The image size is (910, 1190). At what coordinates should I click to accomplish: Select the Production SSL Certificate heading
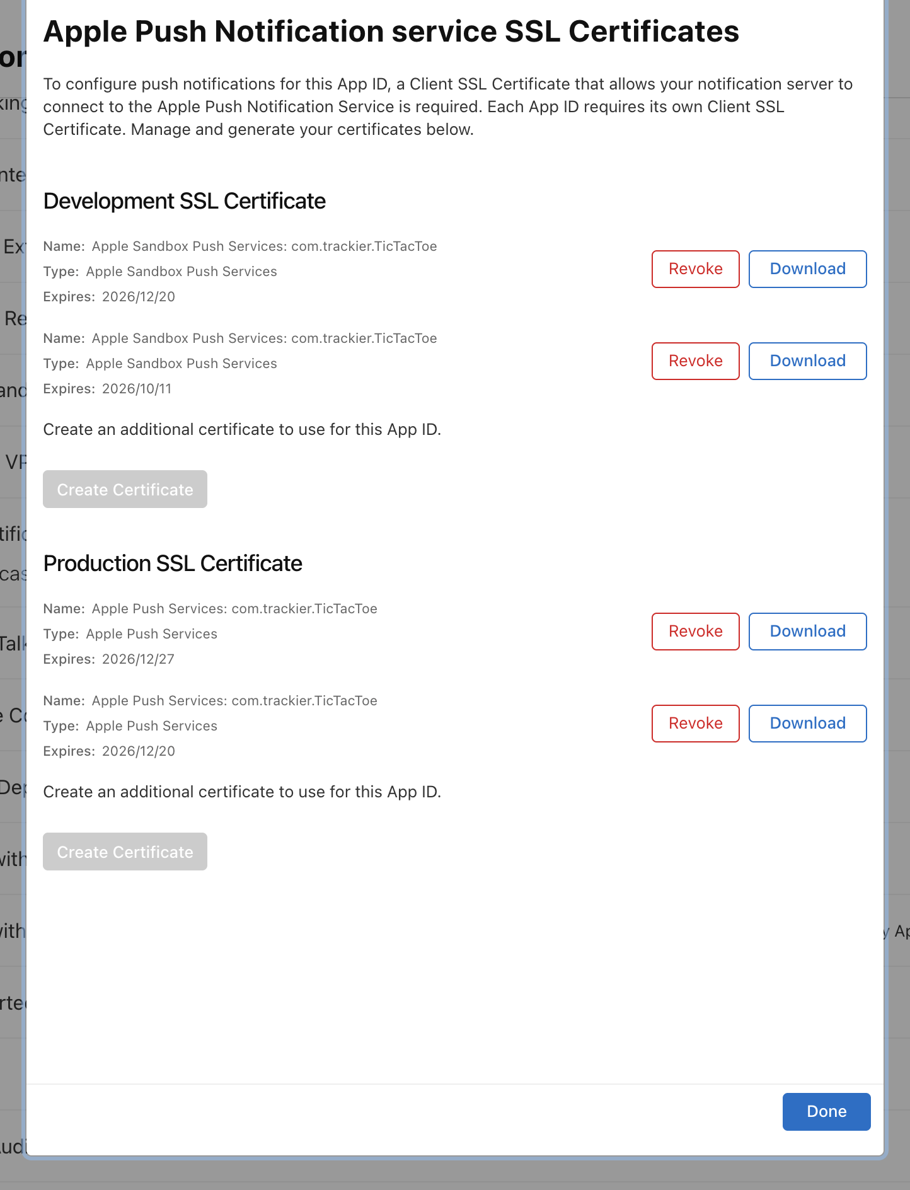point(173,563)
